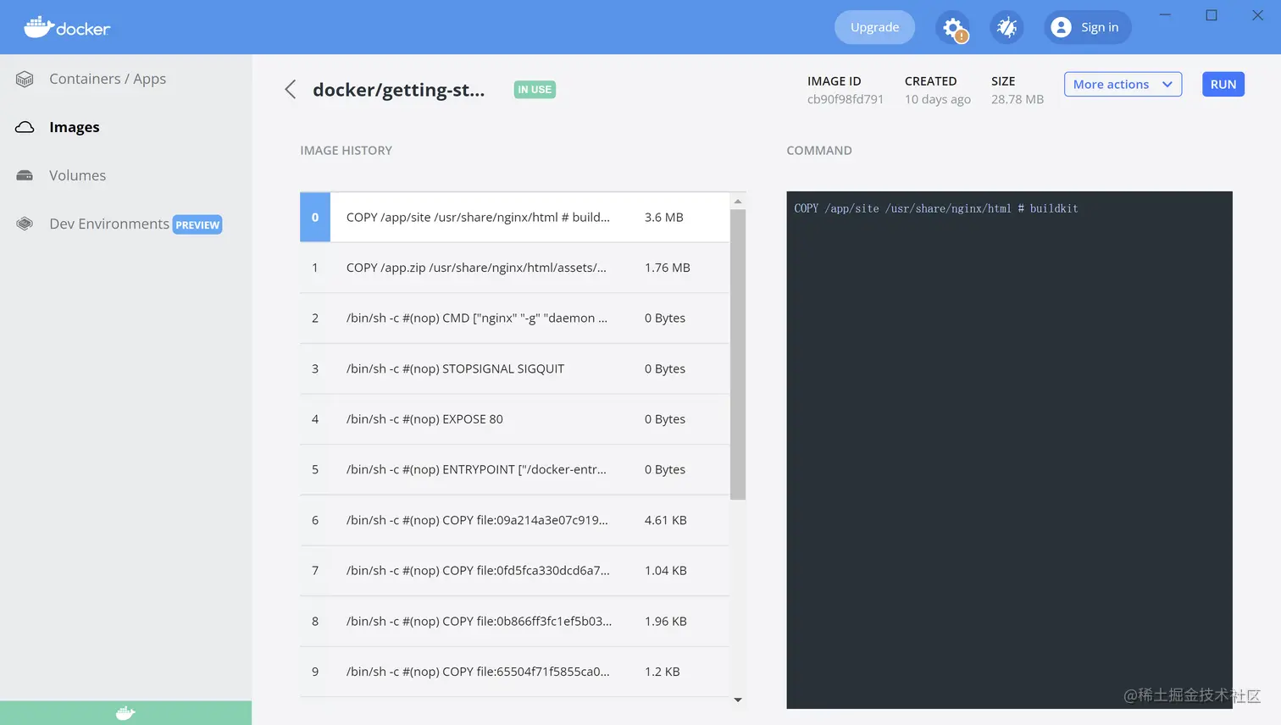This screenshot has width=1281, height=725.
Task: Open Dev Environments section
Action: (x=109, y=224)
